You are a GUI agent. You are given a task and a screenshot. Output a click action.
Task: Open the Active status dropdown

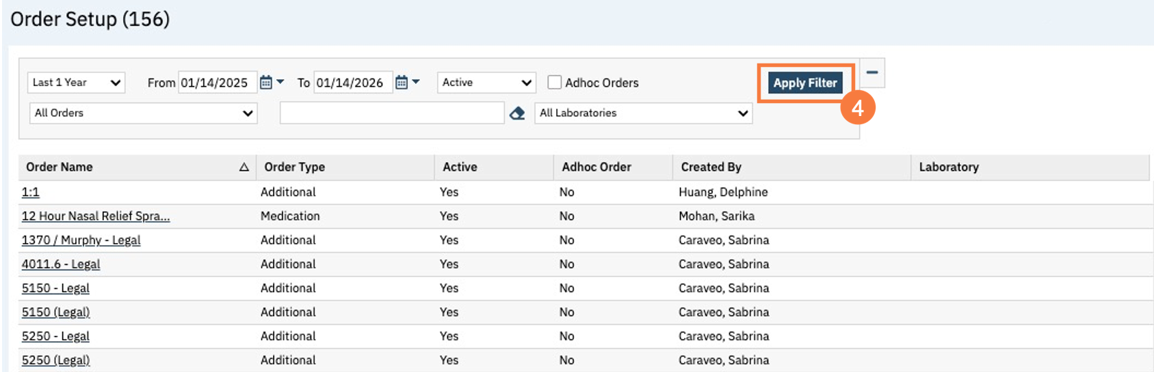click(486, 83)
